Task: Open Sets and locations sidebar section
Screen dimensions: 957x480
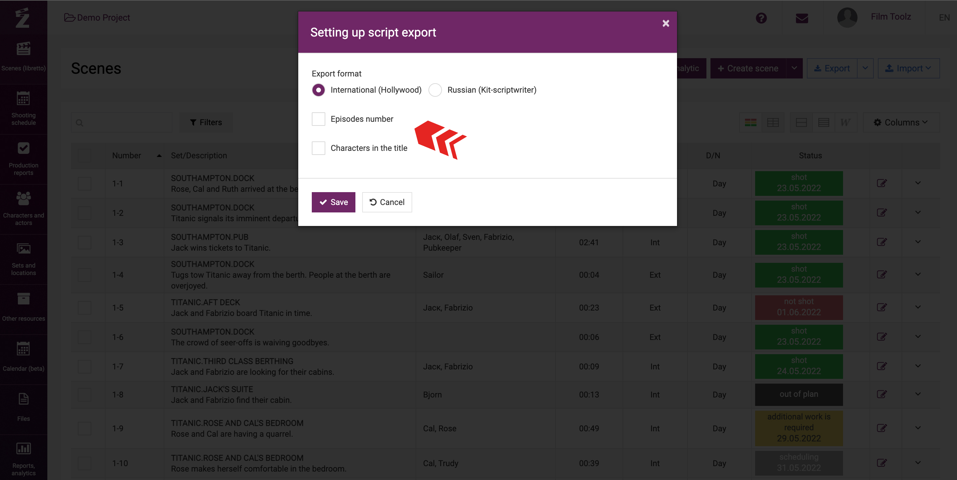Action: tap(23, 259)
